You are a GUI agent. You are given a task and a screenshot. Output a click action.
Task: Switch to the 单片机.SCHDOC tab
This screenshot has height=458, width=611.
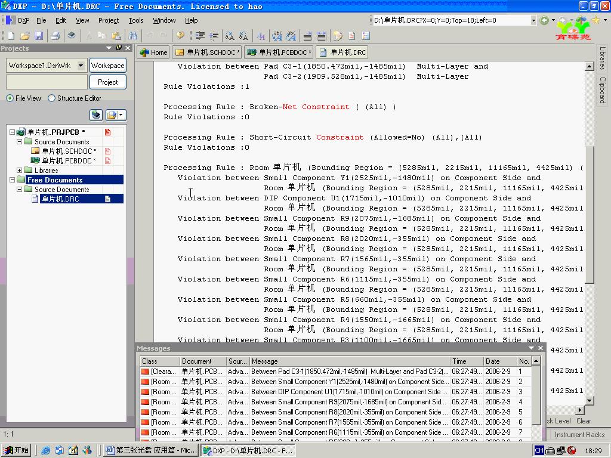tap(207, 52)
